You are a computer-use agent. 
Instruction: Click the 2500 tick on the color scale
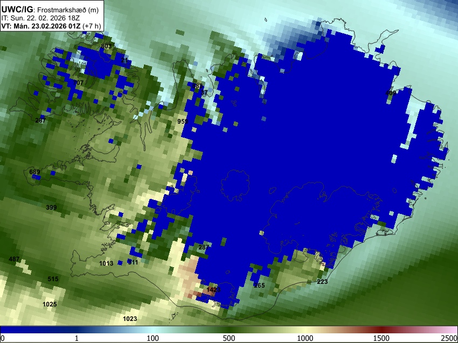pyautogui.click(x=449, y=338)
